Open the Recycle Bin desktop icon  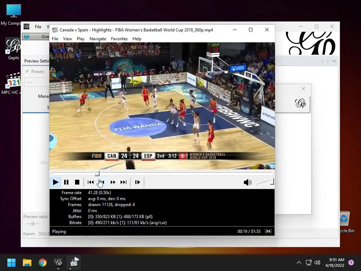(x=345, y=222)
